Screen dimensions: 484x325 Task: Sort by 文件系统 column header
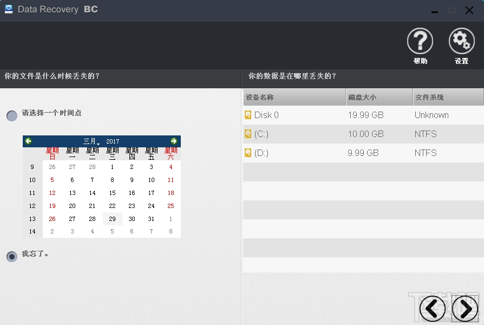click(448, 97)
